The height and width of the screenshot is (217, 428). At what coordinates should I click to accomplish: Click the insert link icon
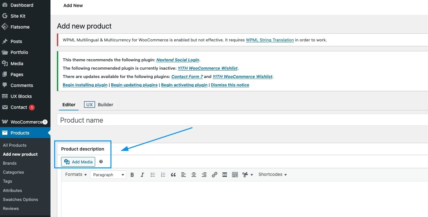point(214,175)
